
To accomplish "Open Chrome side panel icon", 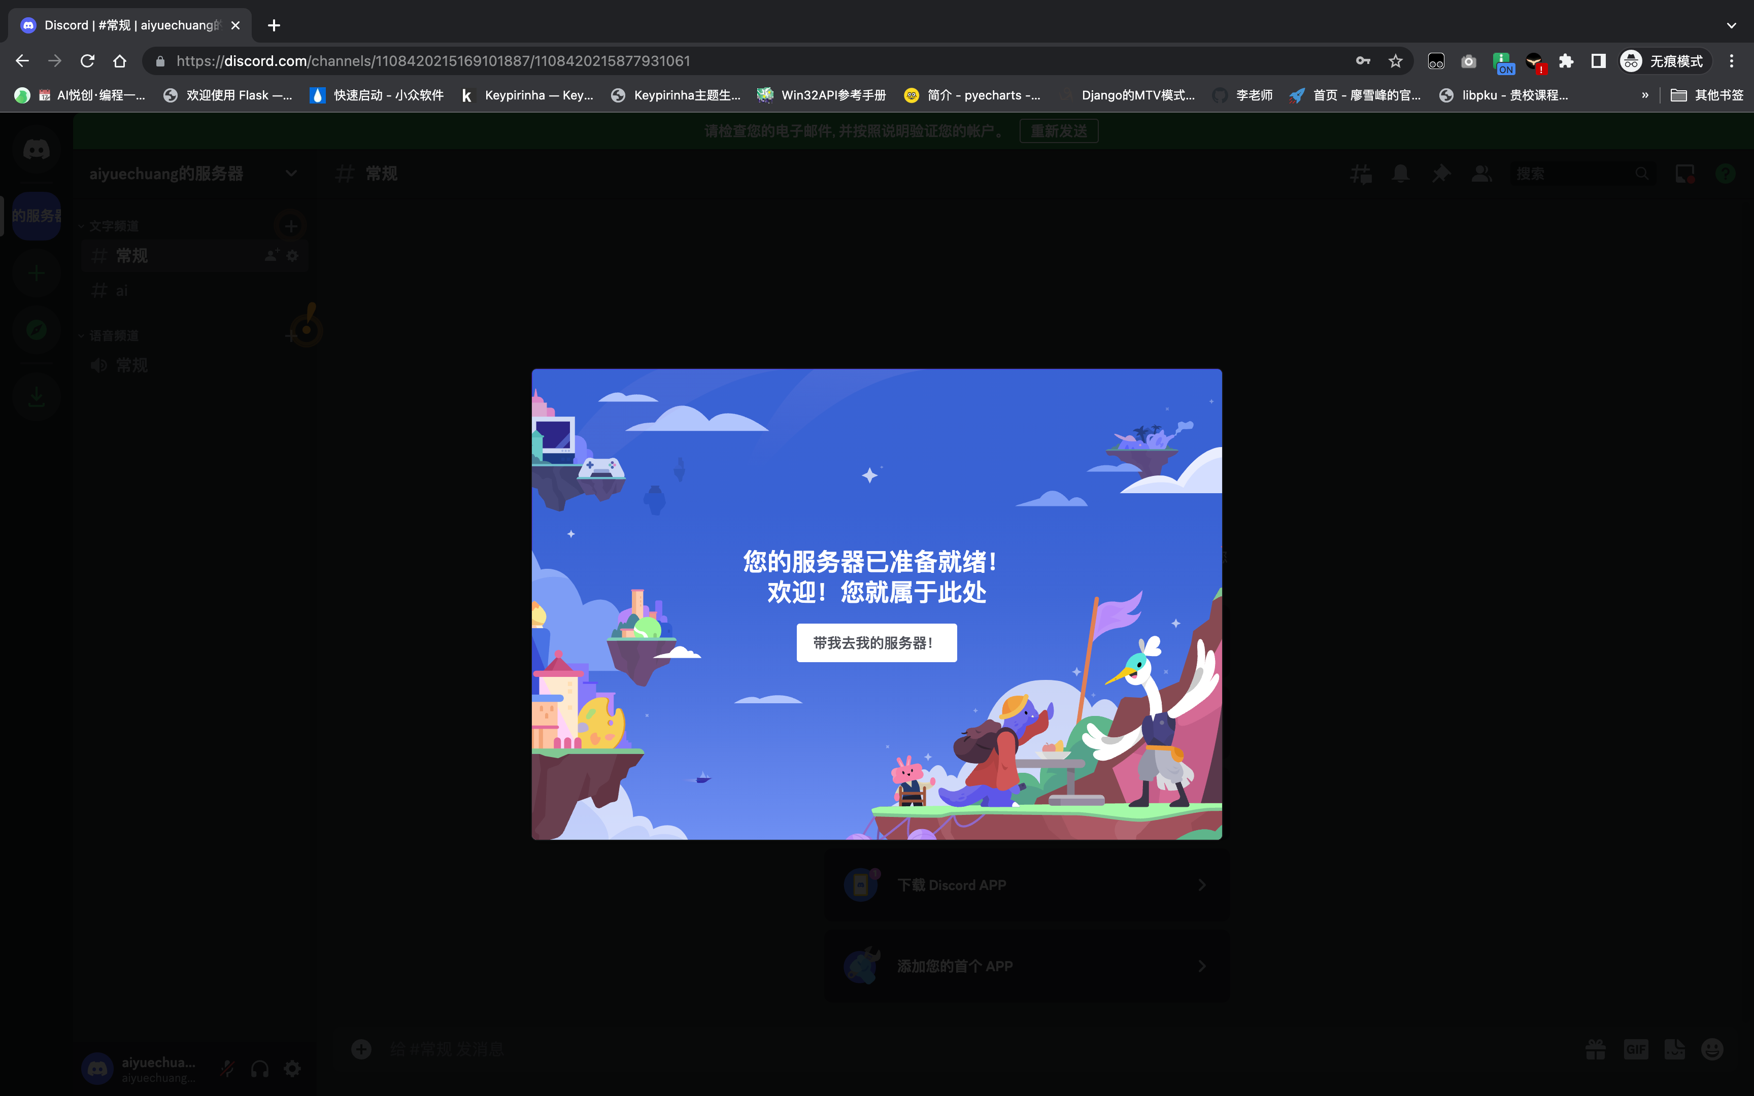I will pyautogui.click(x=1598, y=61).
